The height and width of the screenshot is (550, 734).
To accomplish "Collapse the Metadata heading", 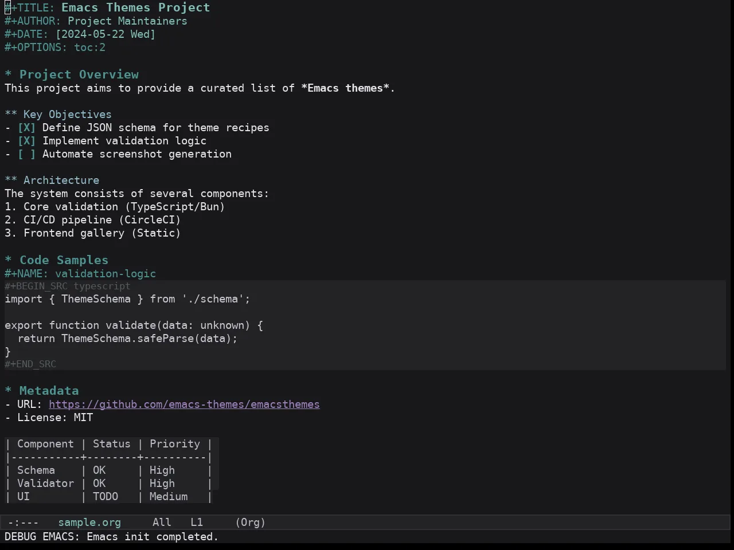I will click(42, 391).
